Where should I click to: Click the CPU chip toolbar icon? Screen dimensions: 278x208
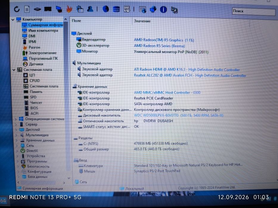[37, 9]
